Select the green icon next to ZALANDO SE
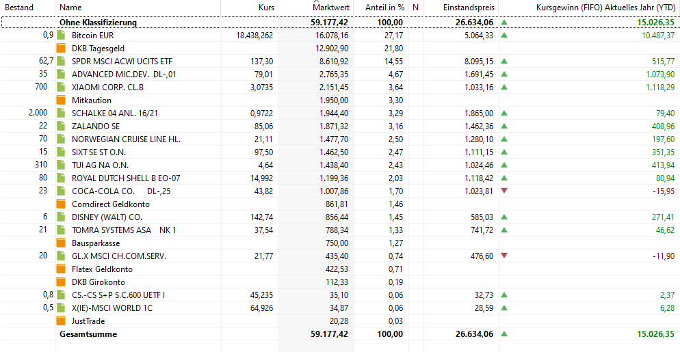The image size is (680, 352). pyautogui.click(x=61, y=126)
